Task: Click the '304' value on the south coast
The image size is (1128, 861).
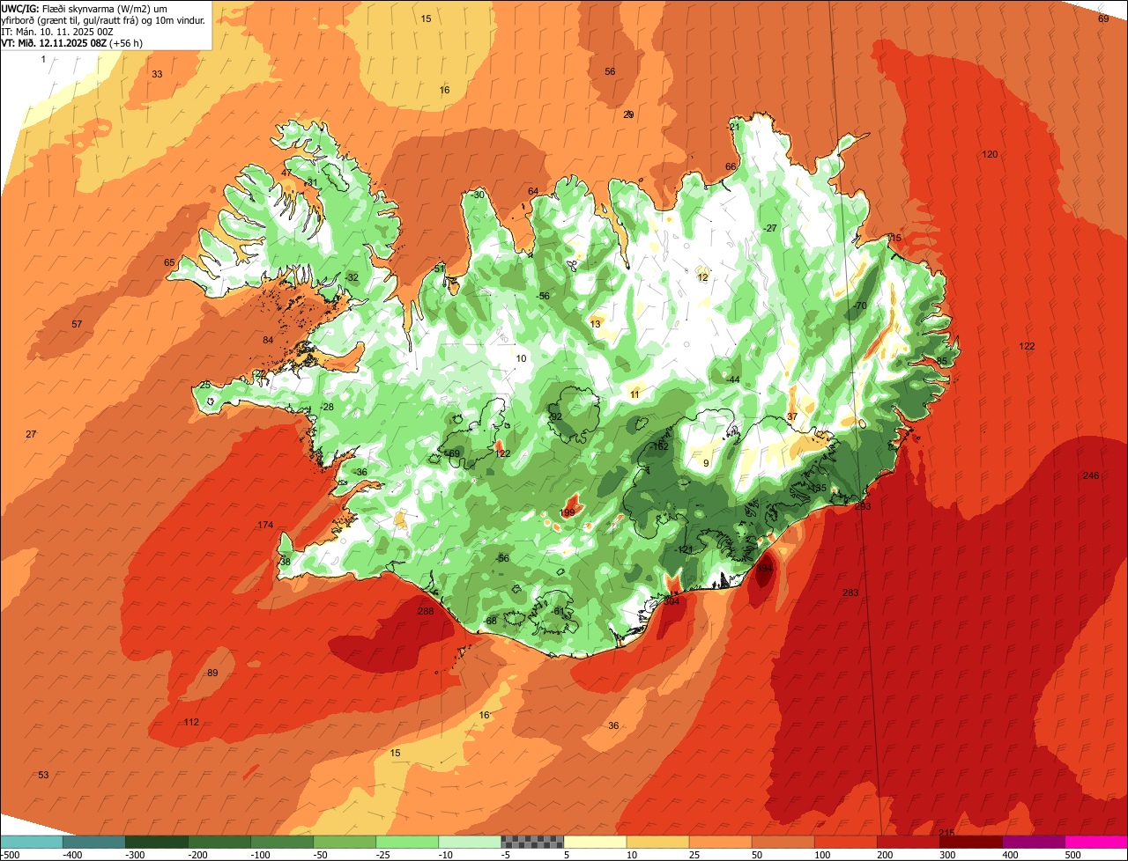Action: (672, 601)
